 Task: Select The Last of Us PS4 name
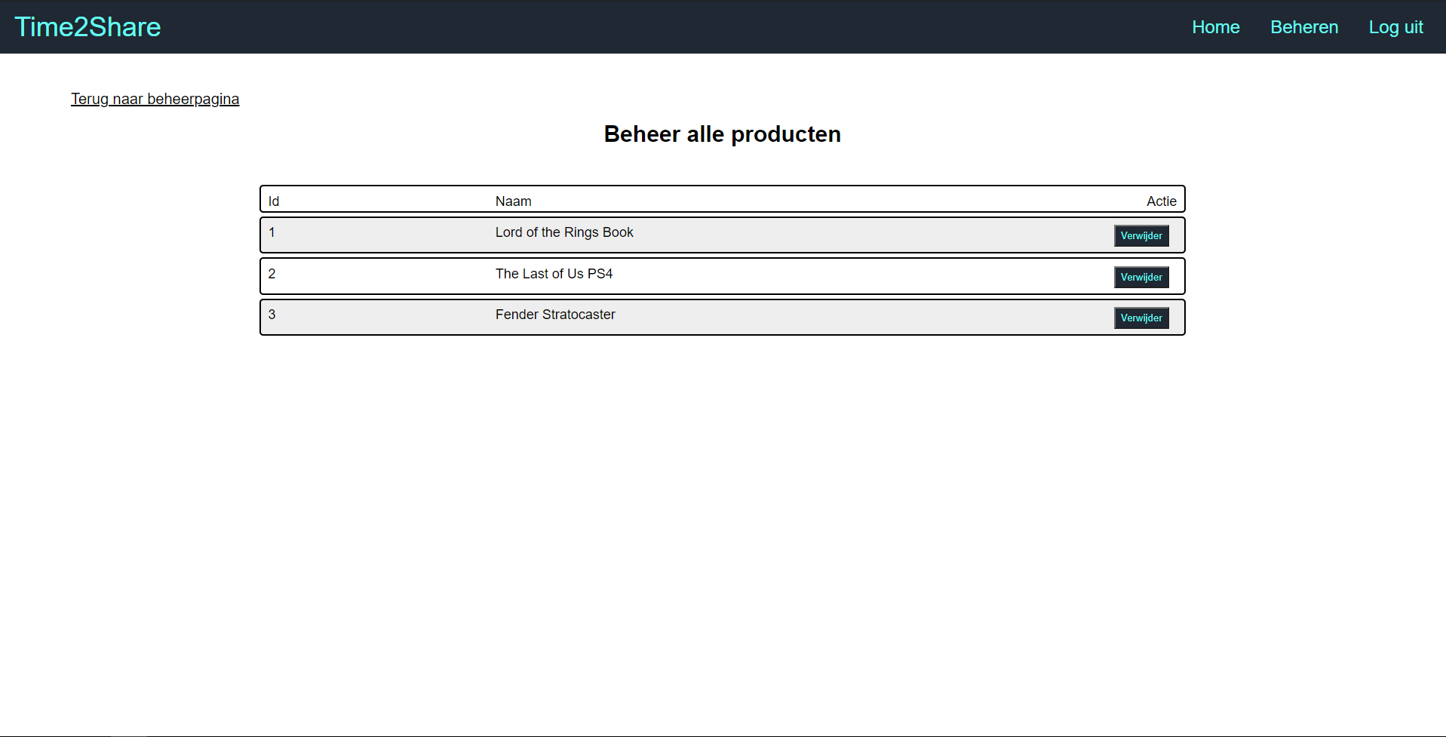click(x=554, y=274)
